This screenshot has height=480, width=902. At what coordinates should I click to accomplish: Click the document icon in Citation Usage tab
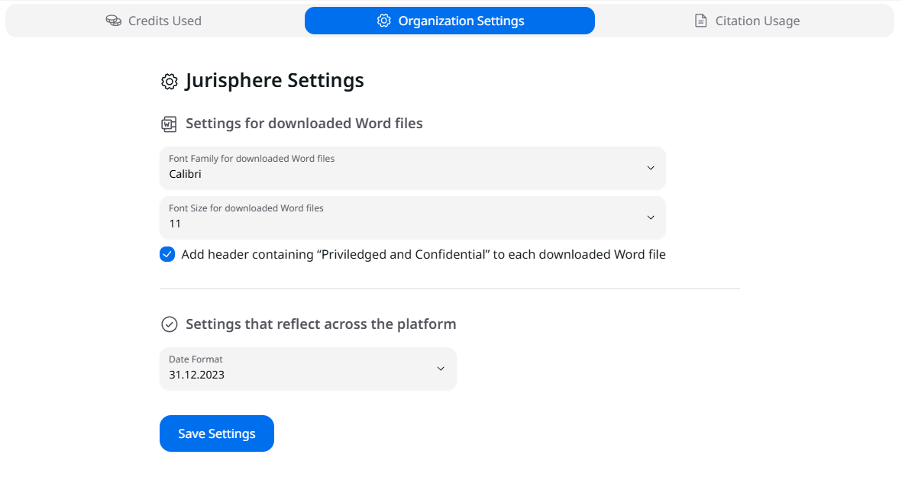(700, 21)
